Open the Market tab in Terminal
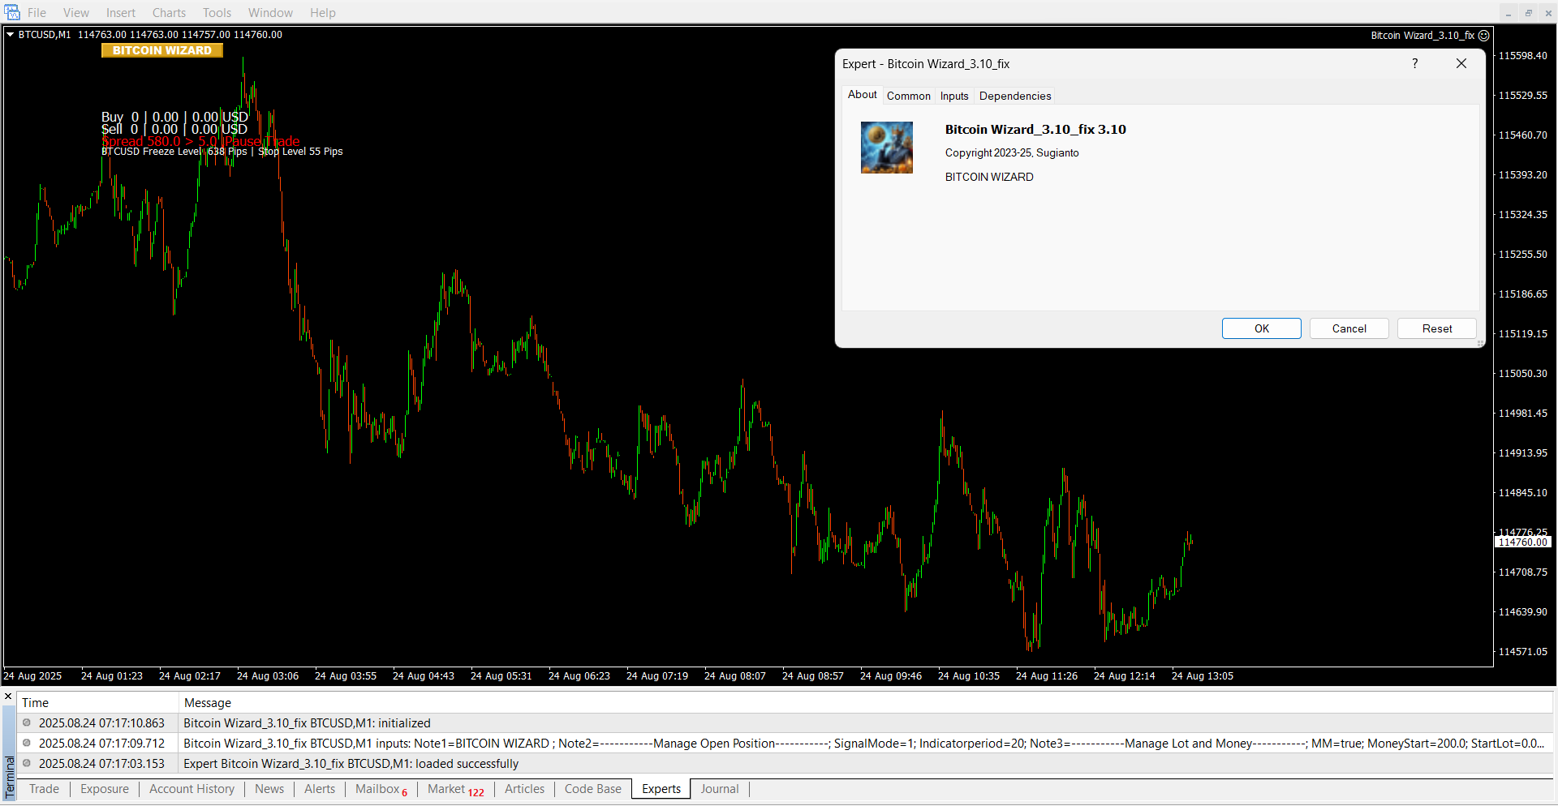 click(455, 789)
